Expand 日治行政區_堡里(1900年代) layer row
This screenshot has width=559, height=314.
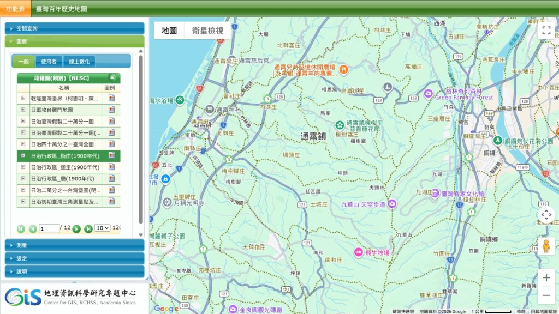click(x=23, y=167)
